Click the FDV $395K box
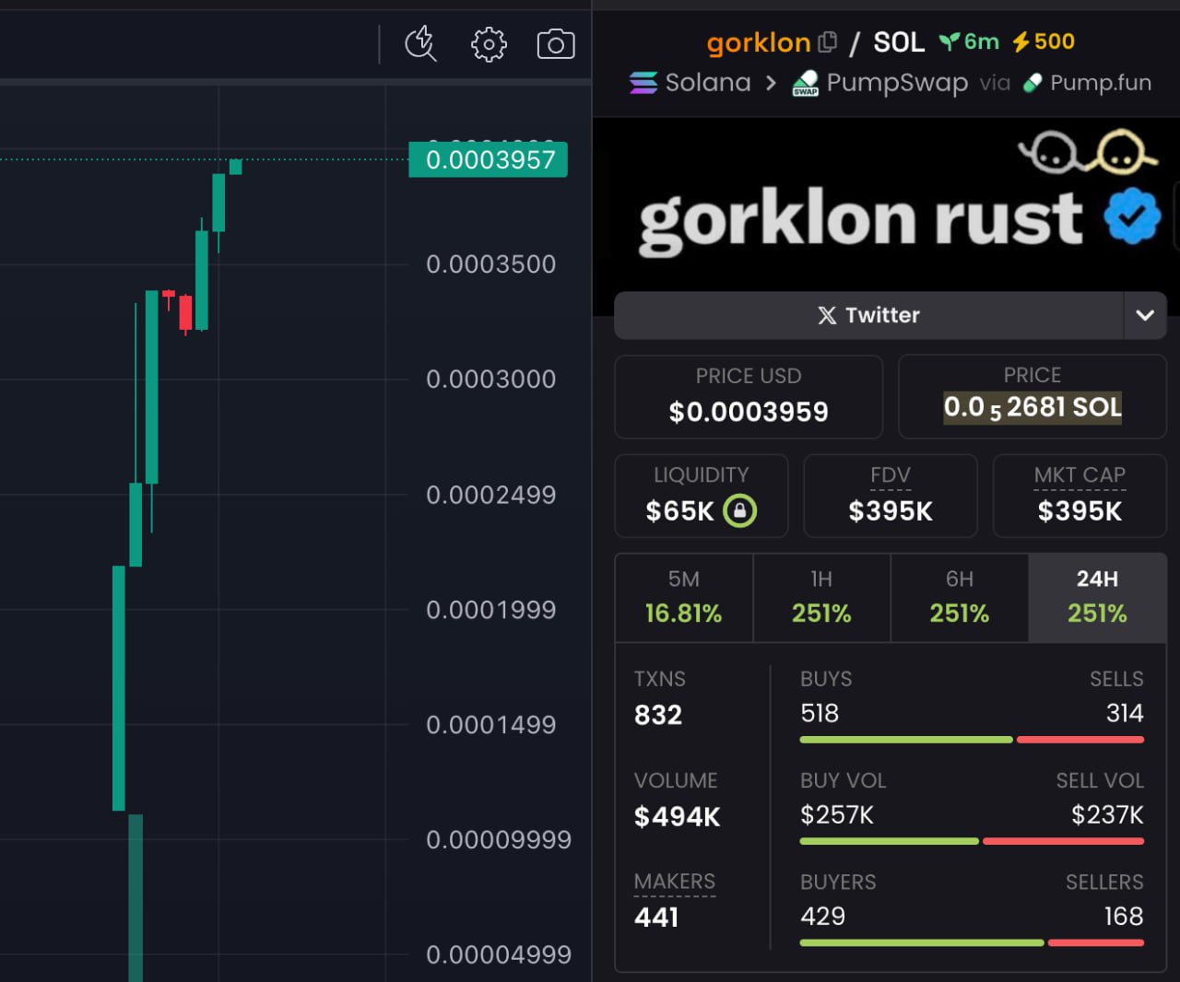This screenshot has width=1180, height=982. pyautogui.click(x=891, y=496)
